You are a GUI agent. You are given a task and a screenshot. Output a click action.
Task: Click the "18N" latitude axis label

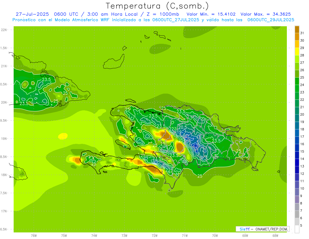pyautogui.click(x=4, y=175)
